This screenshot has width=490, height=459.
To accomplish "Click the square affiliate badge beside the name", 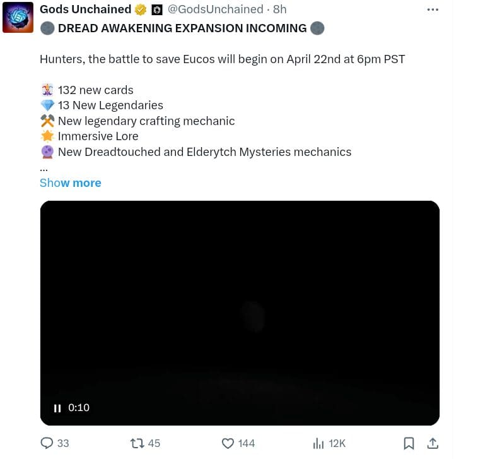I will [157, 9].
